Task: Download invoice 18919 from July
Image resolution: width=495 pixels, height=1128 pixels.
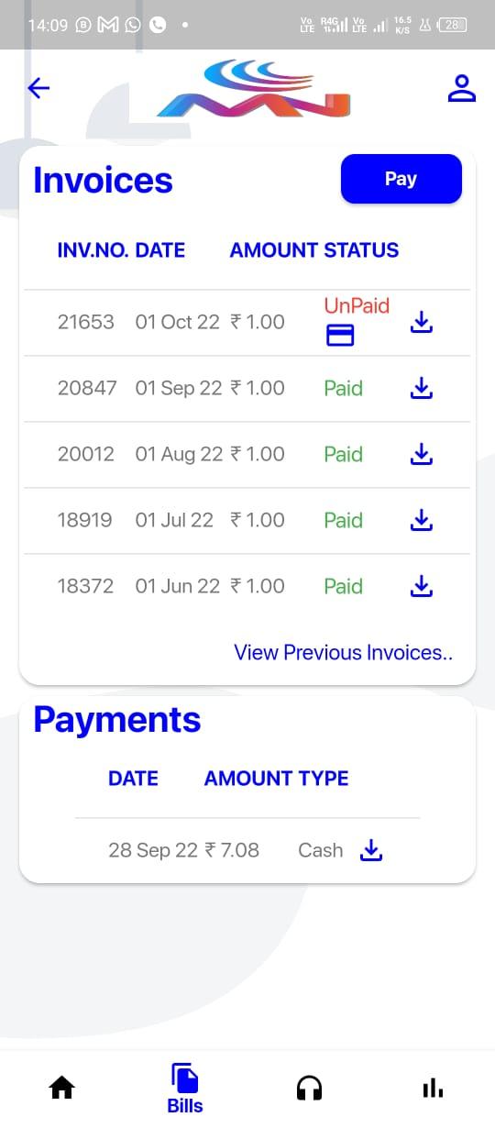Action: click(421, 520)
